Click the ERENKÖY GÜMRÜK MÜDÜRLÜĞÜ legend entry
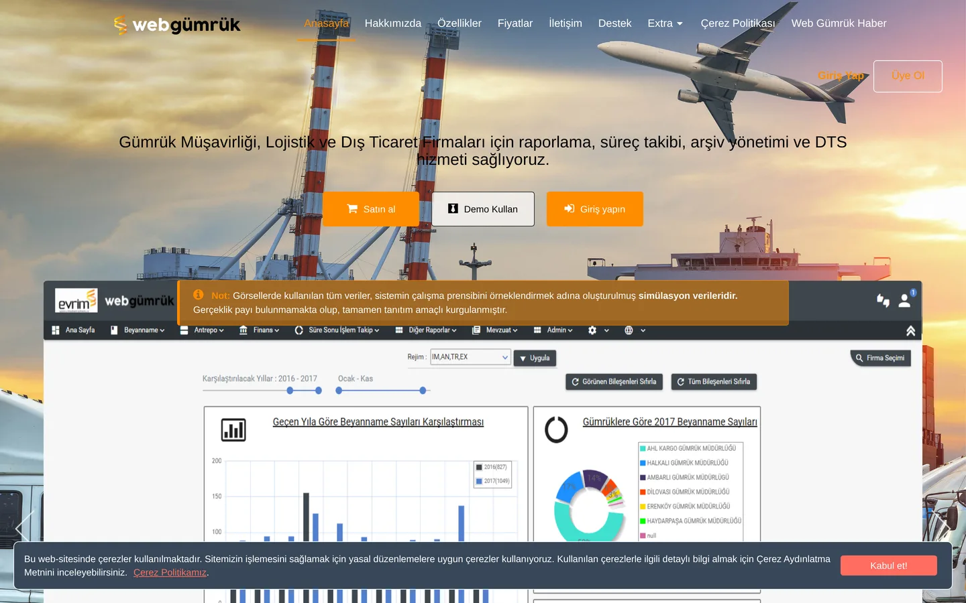 [x=685, y=507]
